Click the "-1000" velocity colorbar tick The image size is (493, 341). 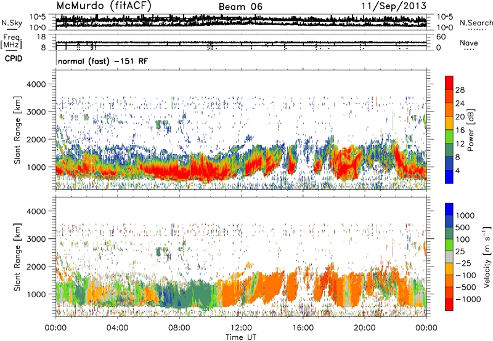468,299
